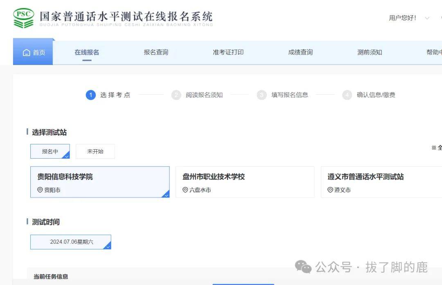
Task: Click step 2 circle for 阅读报名须知
Action: [x=176, y=95]
